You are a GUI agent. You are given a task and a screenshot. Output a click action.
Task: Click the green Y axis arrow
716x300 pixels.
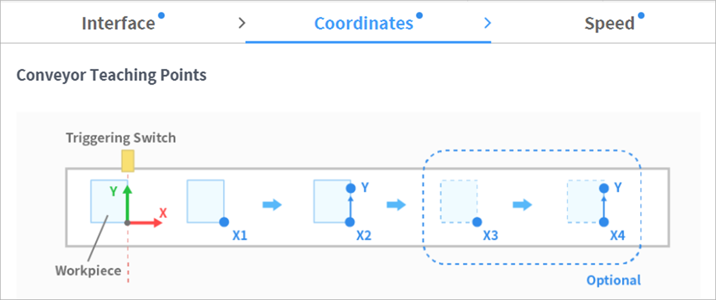tap(128, 200)
